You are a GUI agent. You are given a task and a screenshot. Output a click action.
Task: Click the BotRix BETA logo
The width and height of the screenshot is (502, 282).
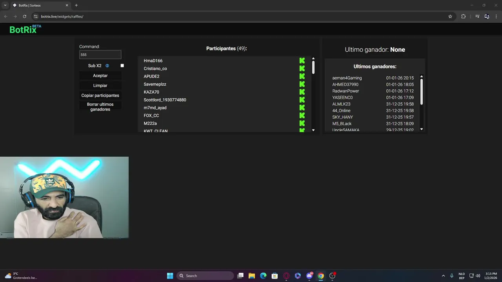point(25,29)
